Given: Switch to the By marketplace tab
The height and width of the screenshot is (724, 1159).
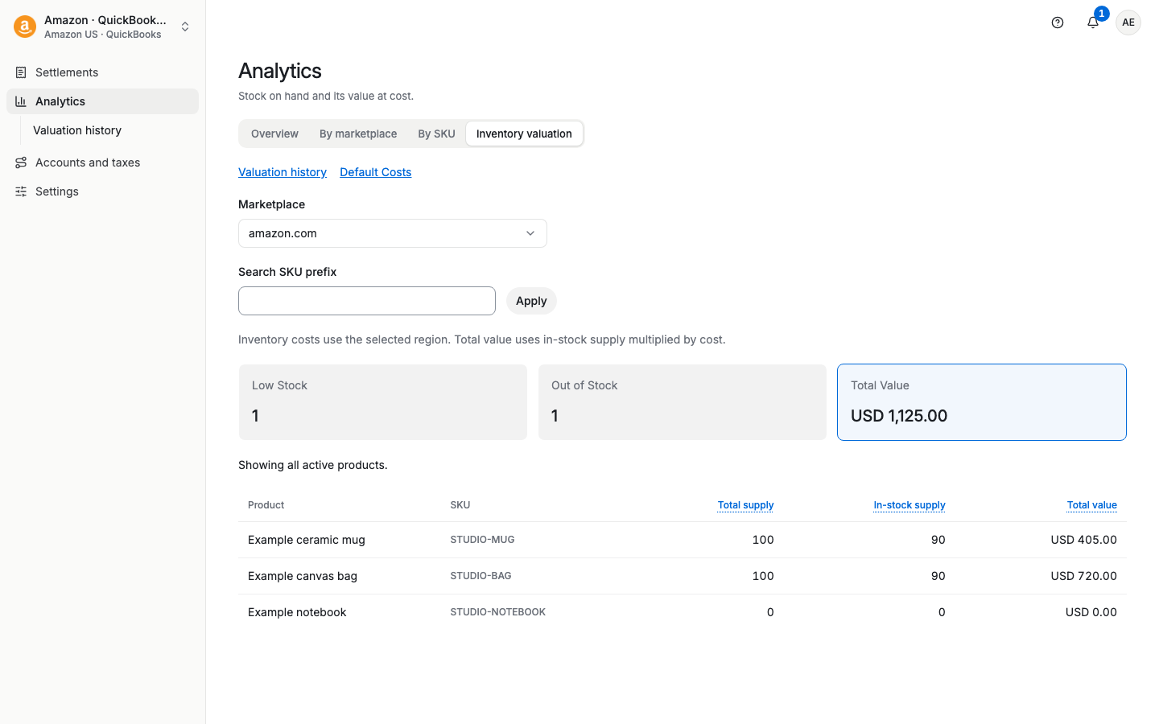Looking at the screenshot, I should click(358, 134).
